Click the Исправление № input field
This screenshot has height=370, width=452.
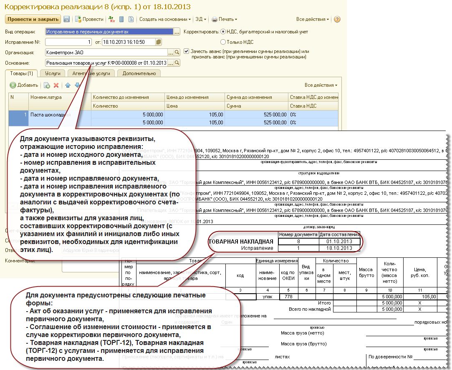(x=68, y=42)
